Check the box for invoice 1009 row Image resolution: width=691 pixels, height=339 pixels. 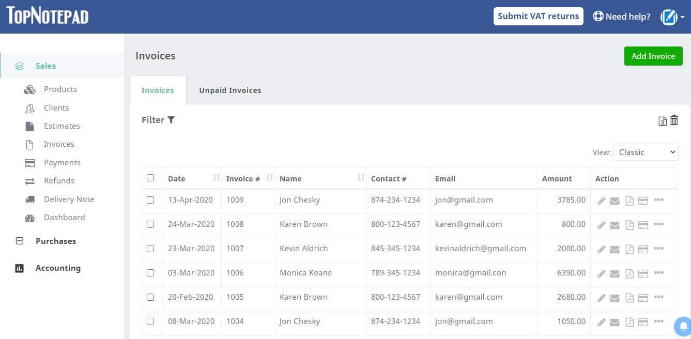pos(150,200)
